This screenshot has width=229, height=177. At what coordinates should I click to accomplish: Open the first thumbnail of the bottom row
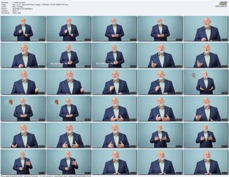tap(23, 162)
